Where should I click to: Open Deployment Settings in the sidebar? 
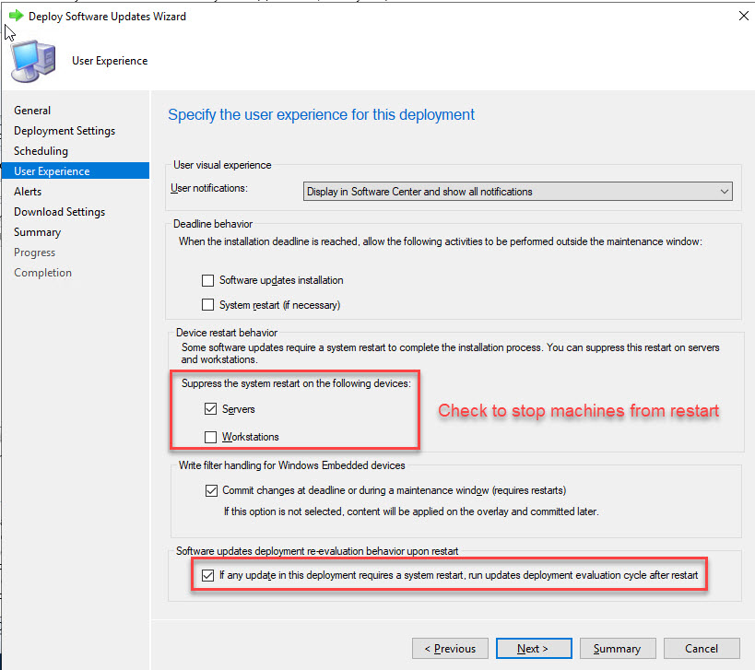[x=65, y=131]
